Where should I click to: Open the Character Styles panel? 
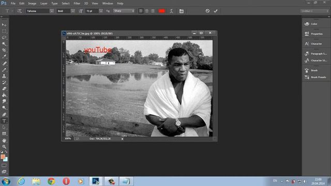[316, 60]
